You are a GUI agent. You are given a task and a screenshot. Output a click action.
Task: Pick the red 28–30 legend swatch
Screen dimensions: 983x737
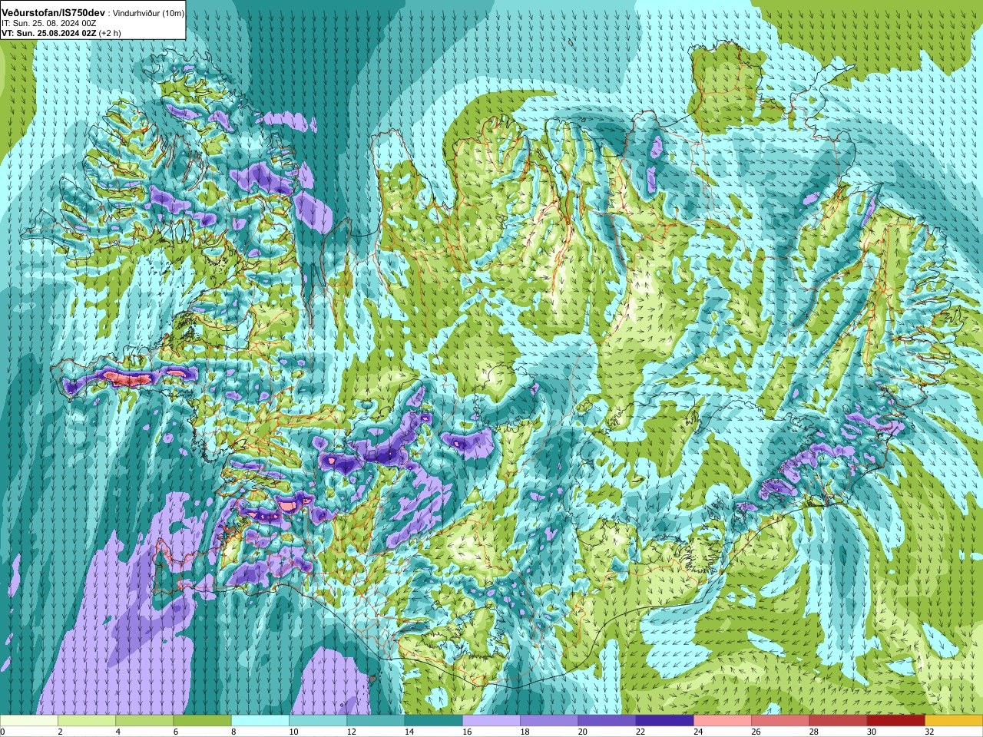point(839,721)
